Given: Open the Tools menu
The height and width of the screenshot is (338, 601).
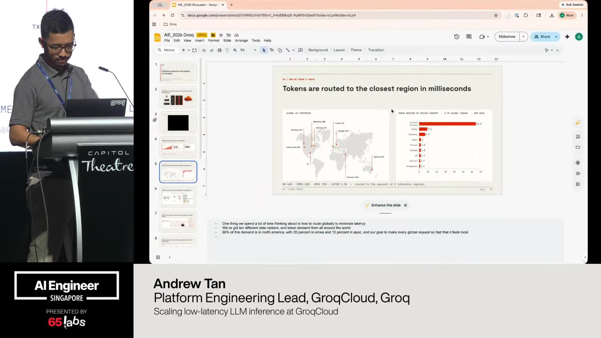Looking at the screenshot, I should pos(256,40).
